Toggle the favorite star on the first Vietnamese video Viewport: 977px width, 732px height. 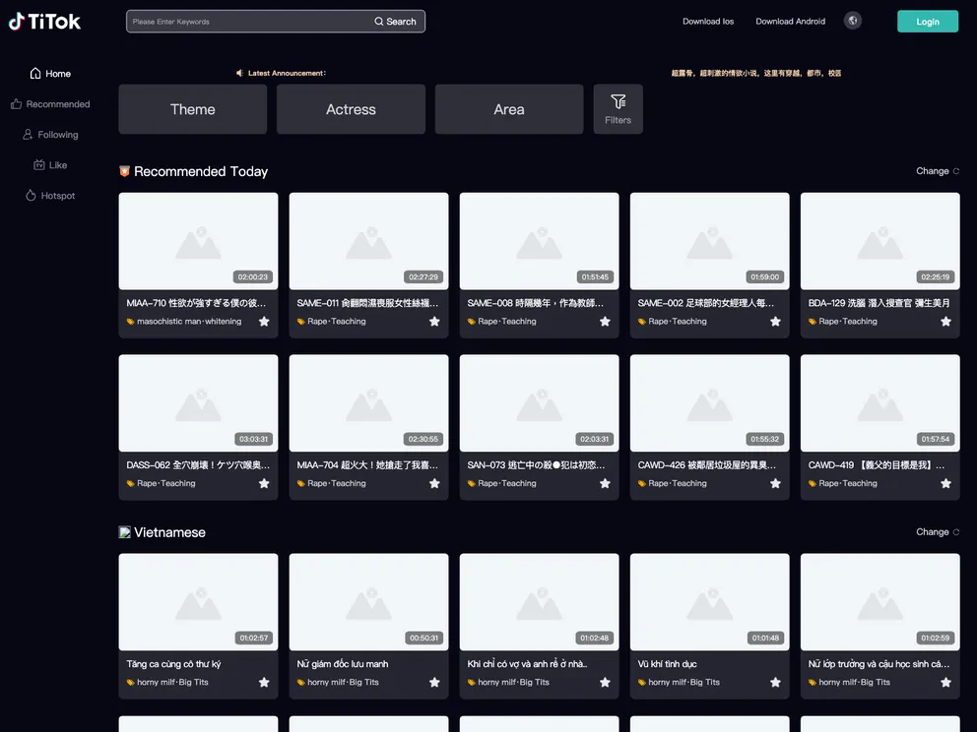click(264, 681)
